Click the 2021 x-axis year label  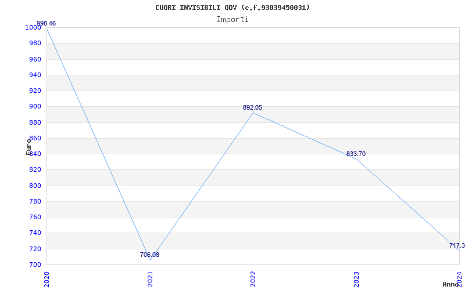coord(151,279)
